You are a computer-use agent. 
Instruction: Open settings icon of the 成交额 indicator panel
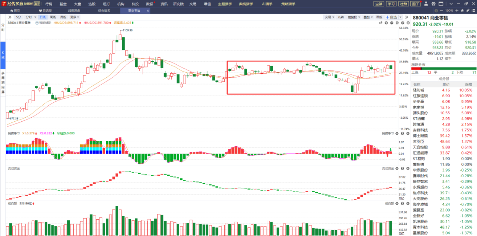(x=397, y=203)
